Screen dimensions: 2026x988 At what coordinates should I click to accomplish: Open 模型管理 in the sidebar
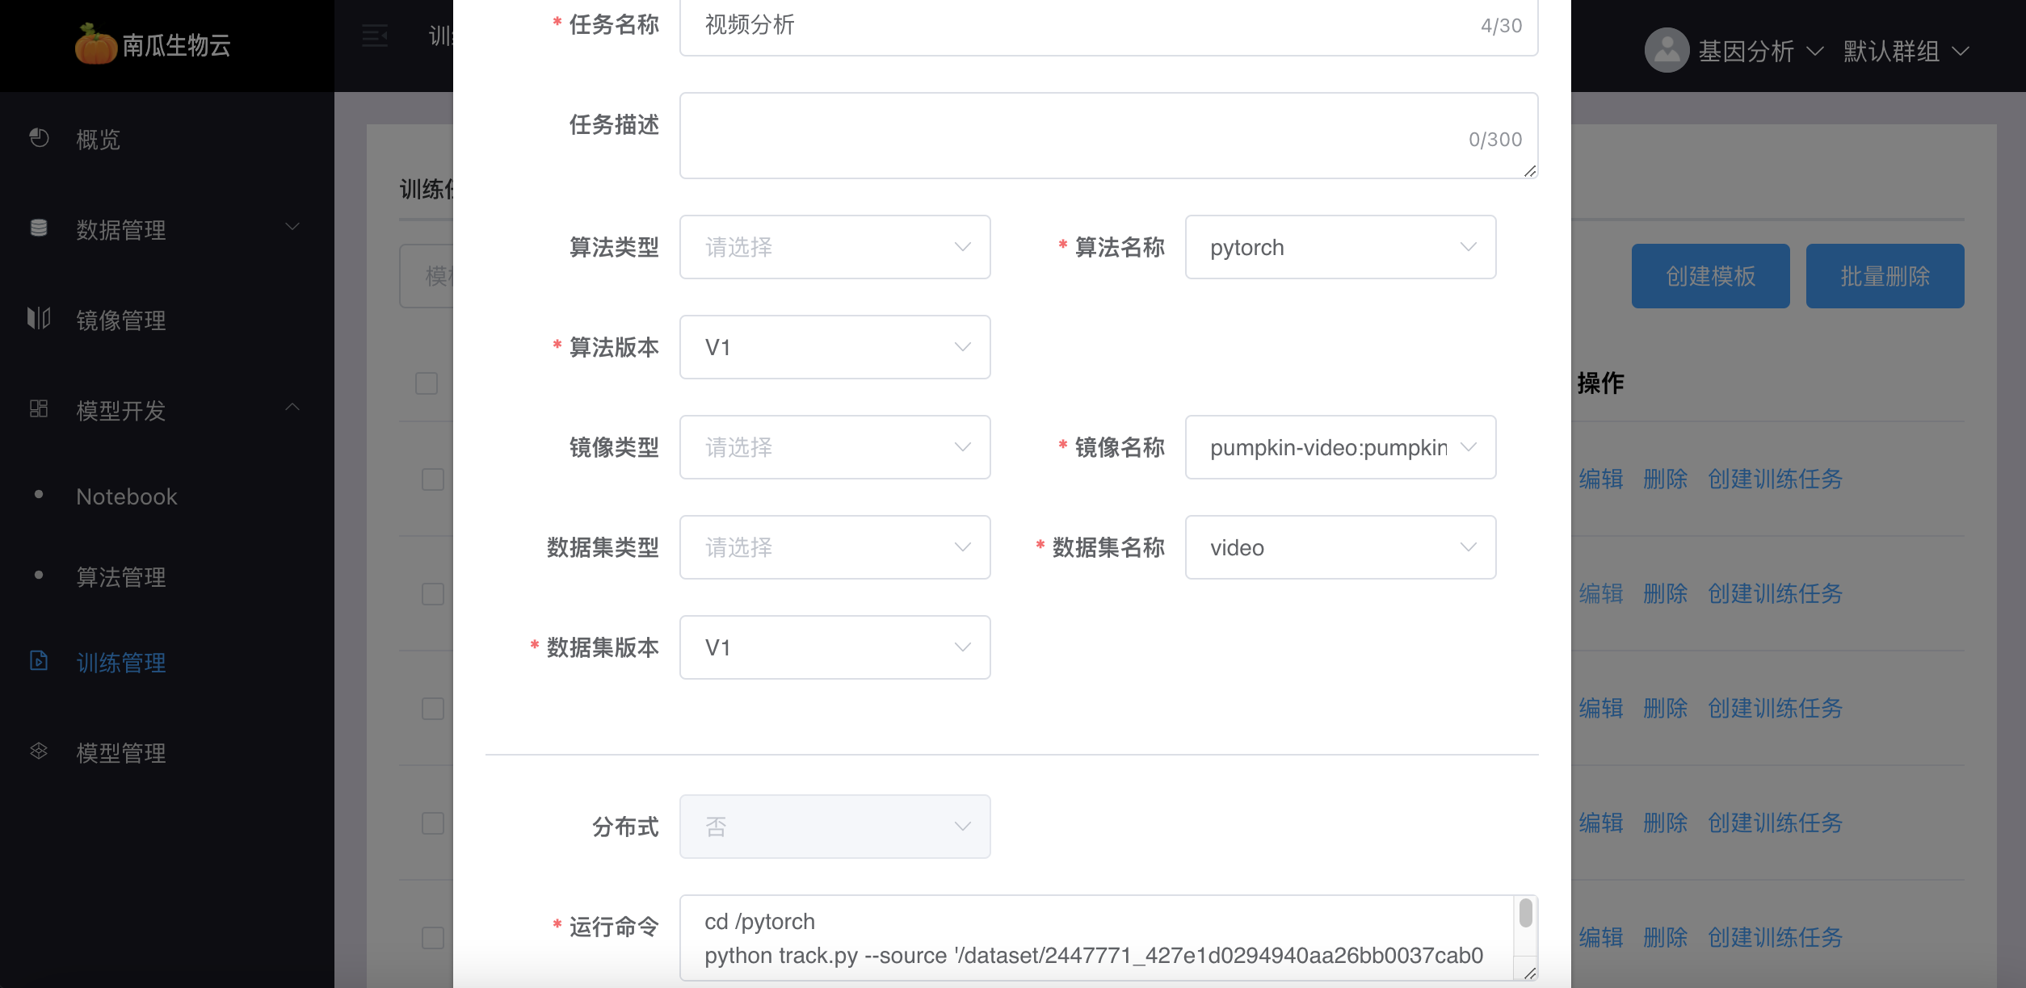point(121,753)
